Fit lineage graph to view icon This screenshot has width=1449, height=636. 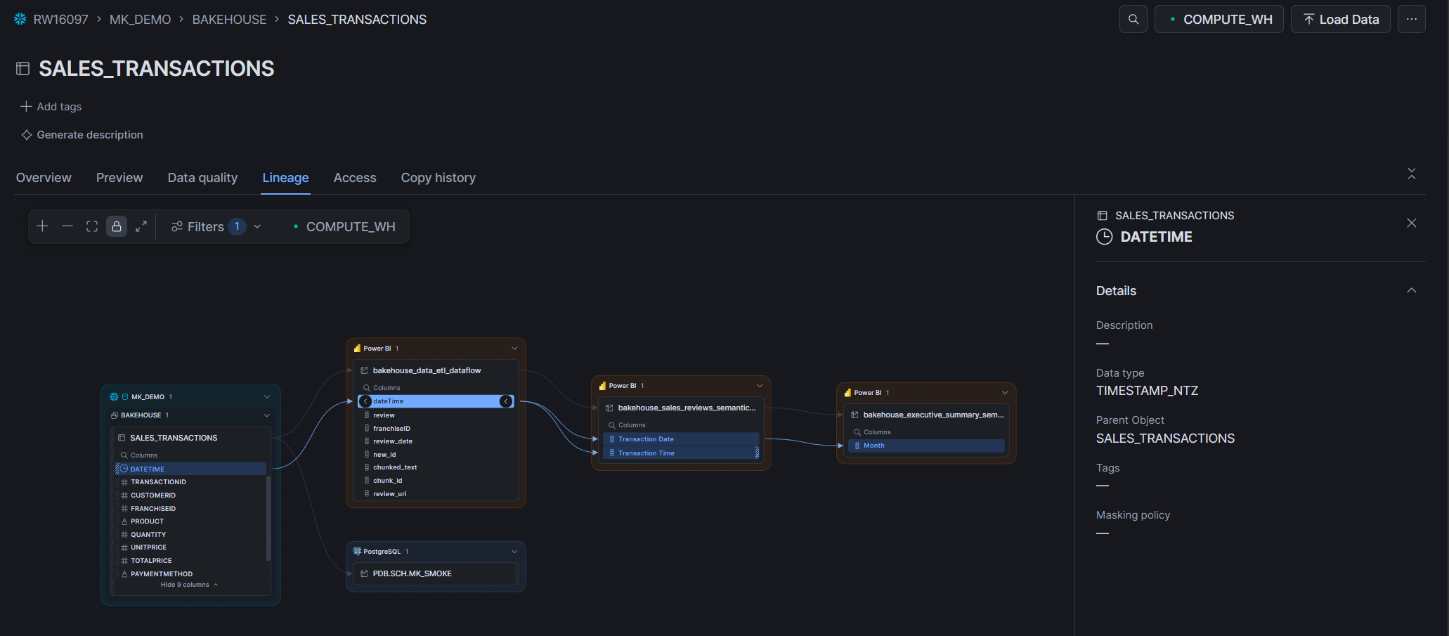click(x=92, y=226)
